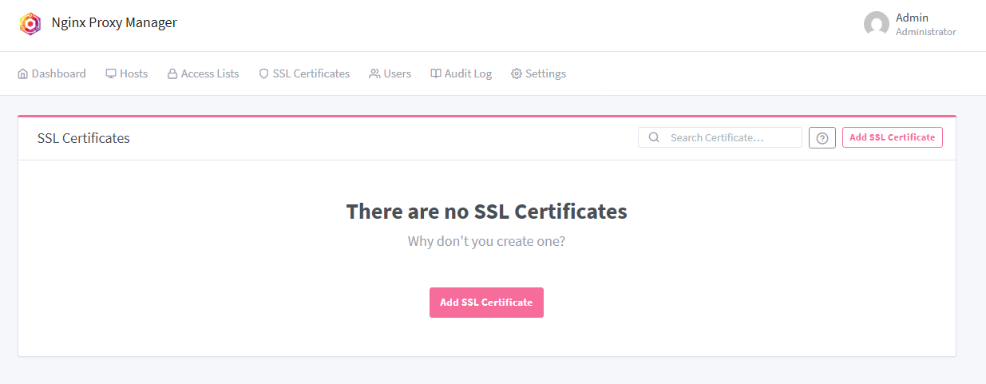
Task: Click the Nginx Proxy Manager title text
Action: [114, 22]
